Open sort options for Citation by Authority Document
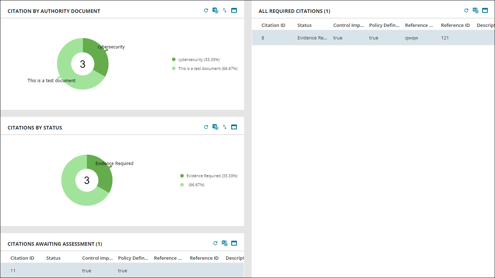 click(224, 10)
